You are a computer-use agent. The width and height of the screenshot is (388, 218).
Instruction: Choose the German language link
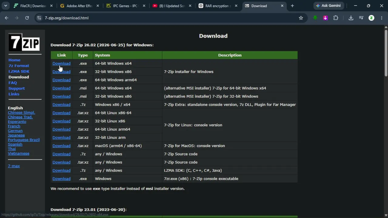[15, 131]
